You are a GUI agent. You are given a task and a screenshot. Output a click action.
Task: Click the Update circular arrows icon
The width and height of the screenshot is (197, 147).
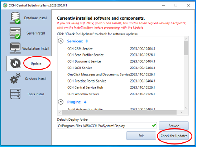(15, 64)
